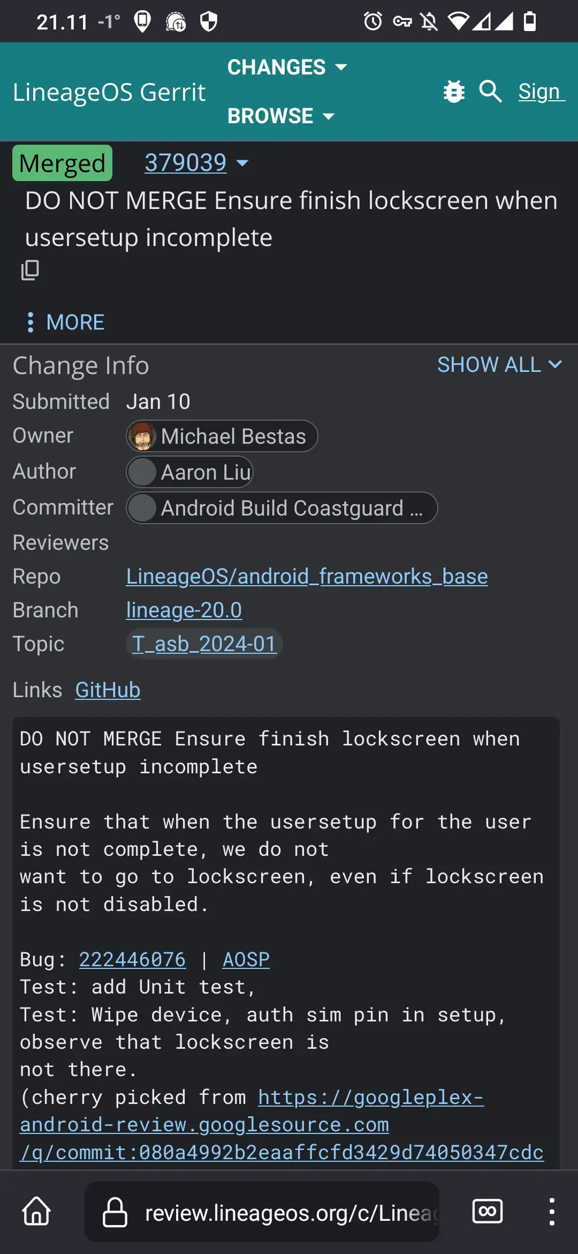Click Michael Bestas owner avatar
The image size is (578, 1254).
(x=142, y=436)
